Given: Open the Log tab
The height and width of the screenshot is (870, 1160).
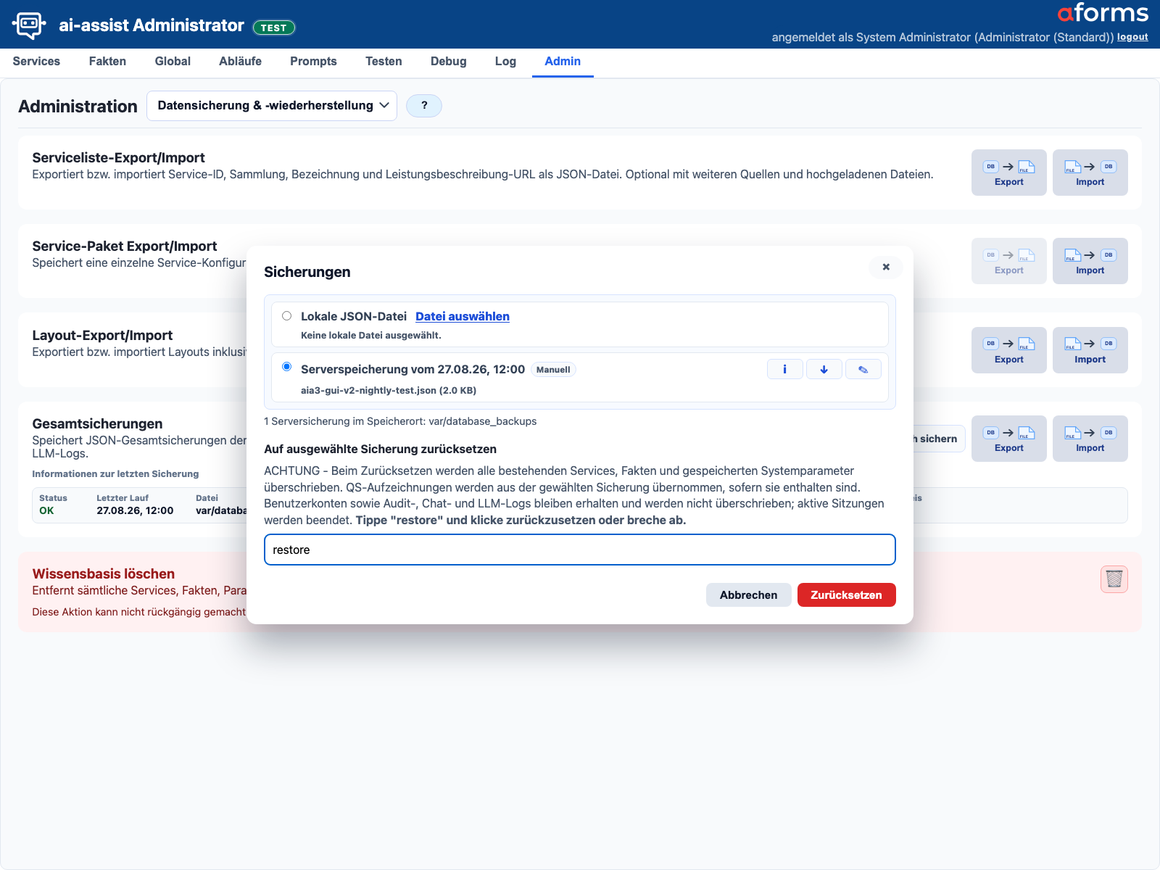Looking at the screenshot, I should click(505, 62).
